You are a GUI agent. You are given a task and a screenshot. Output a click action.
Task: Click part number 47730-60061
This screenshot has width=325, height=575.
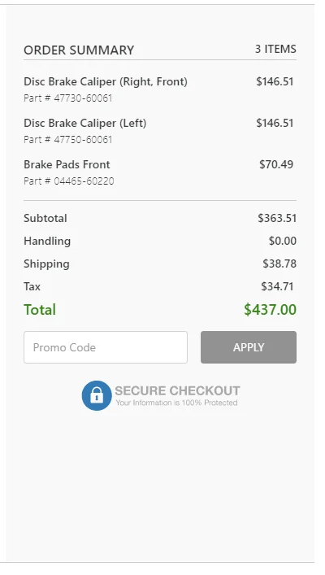[83, 98]
